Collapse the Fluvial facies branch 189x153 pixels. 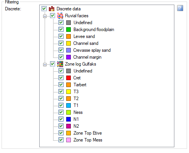(x=45, y=16)
